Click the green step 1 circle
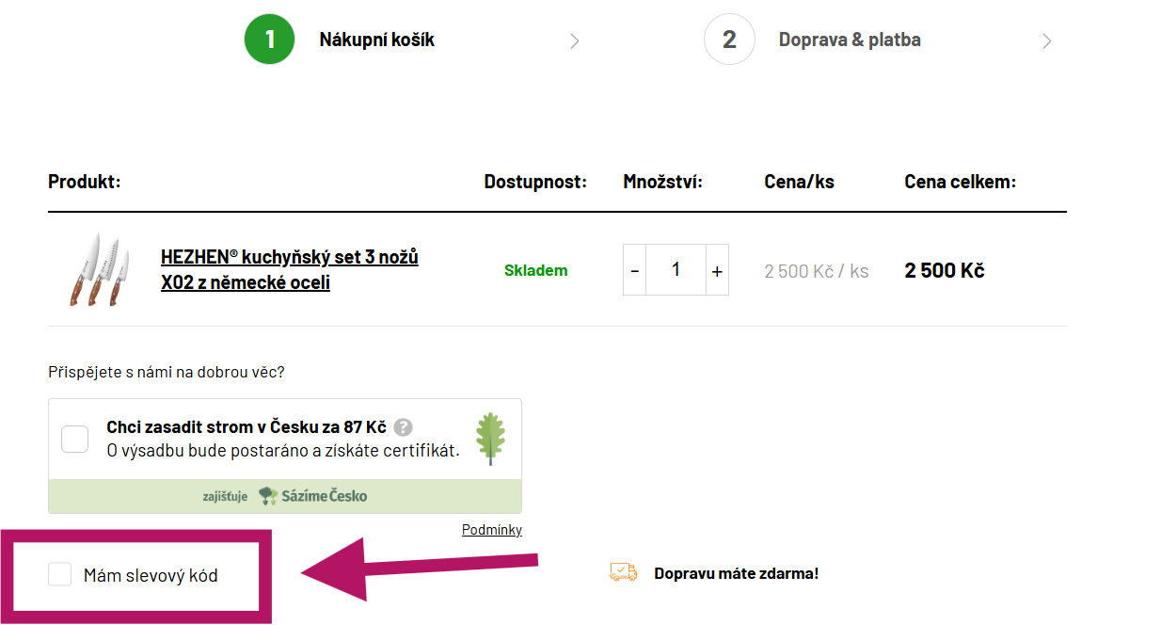Screen dimensions: 1161x625 (270, 40)
